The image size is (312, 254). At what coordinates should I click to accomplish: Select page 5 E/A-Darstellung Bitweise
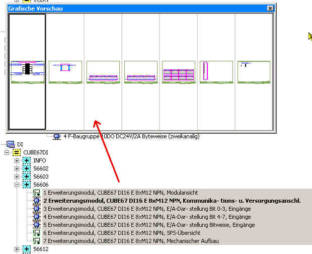(149, 225)
